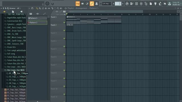Viewport: 182px width, 102px height.
Task: Click bar 9 on the timeline ruler
Action: (122, 14)
